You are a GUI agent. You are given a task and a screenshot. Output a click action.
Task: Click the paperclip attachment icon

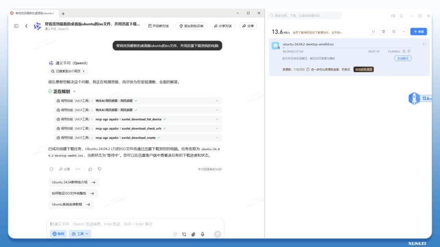click(194, 234)
